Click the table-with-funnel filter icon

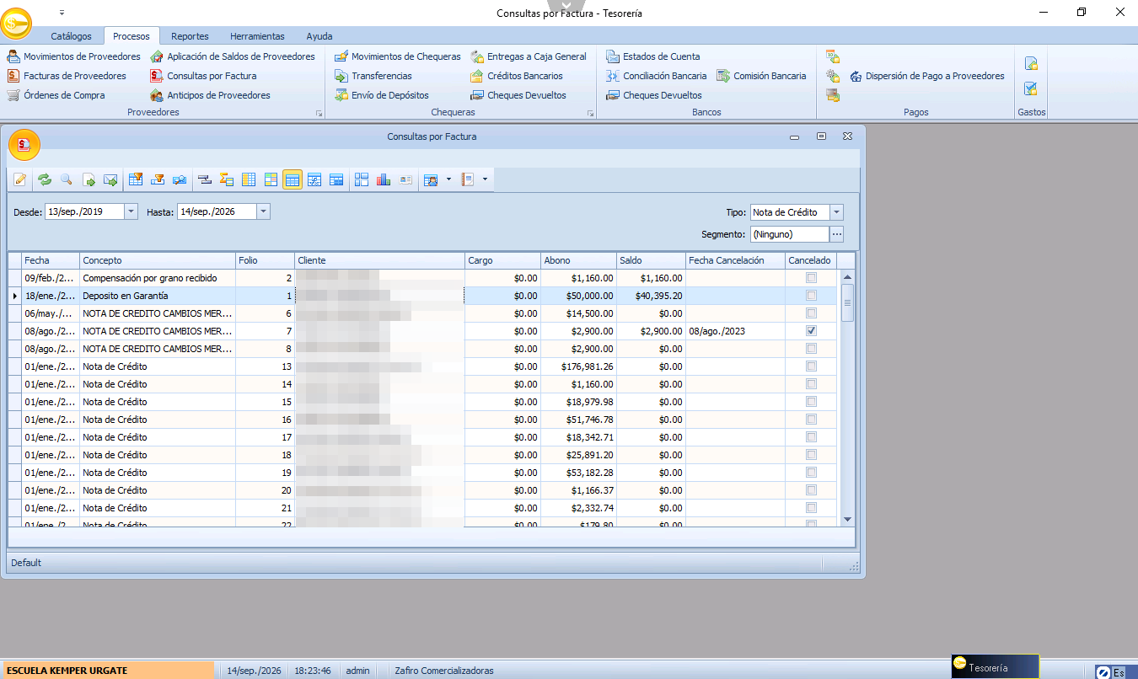pyautogui.click(x=135, y=179)
